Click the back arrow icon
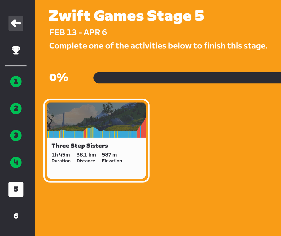The height and width of the screenshot is (236, 281). pos(16,23)
